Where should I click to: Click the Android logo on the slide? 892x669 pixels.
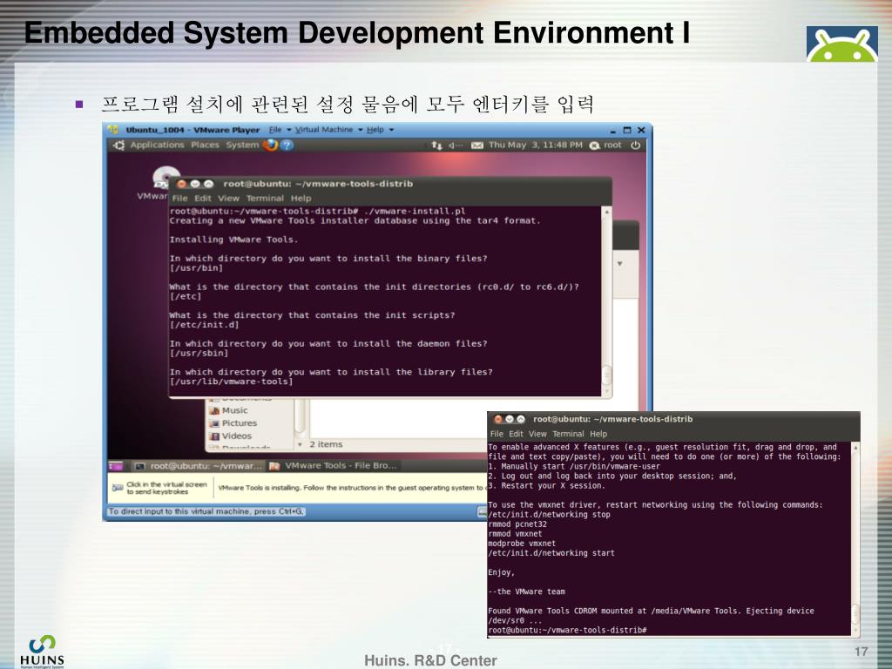pos(842,44)
